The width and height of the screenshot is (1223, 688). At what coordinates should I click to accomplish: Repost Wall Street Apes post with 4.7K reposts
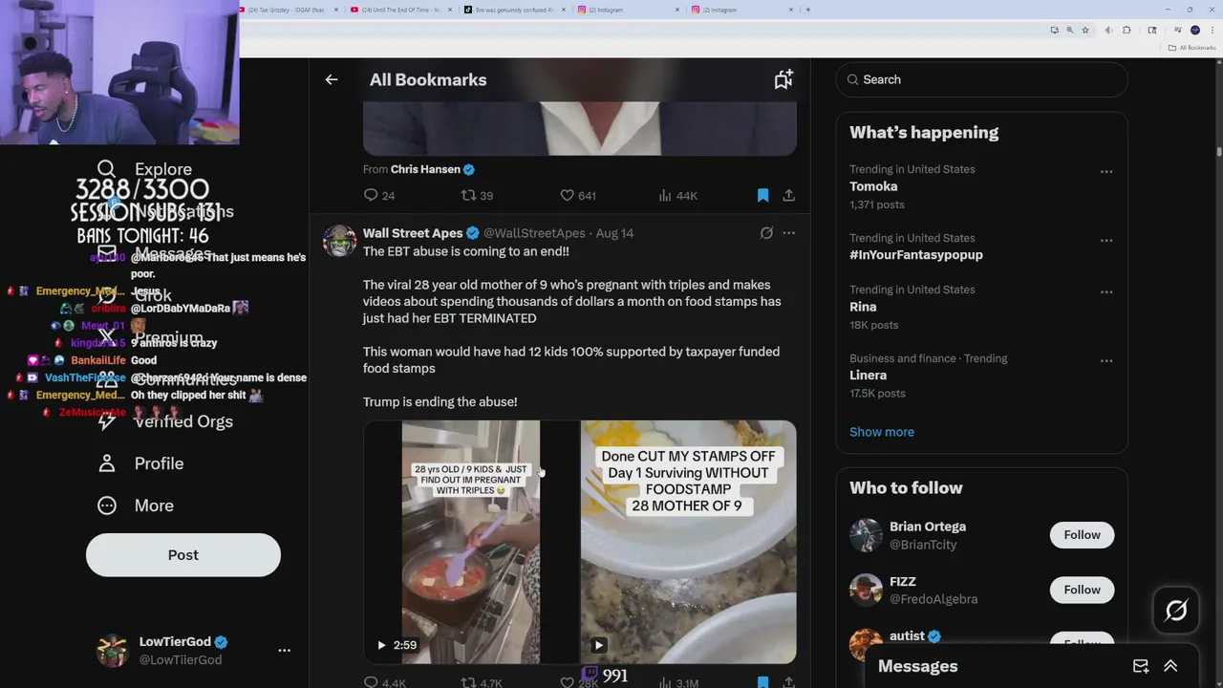481,682
